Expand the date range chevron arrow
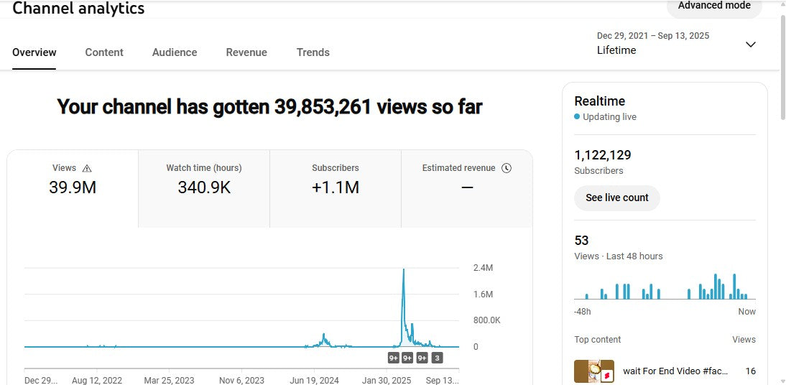 pos(751,45)
